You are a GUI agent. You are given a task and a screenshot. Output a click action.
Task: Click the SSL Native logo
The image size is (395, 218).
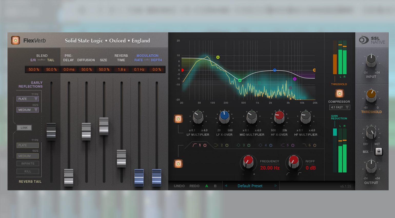coord(372,40)
